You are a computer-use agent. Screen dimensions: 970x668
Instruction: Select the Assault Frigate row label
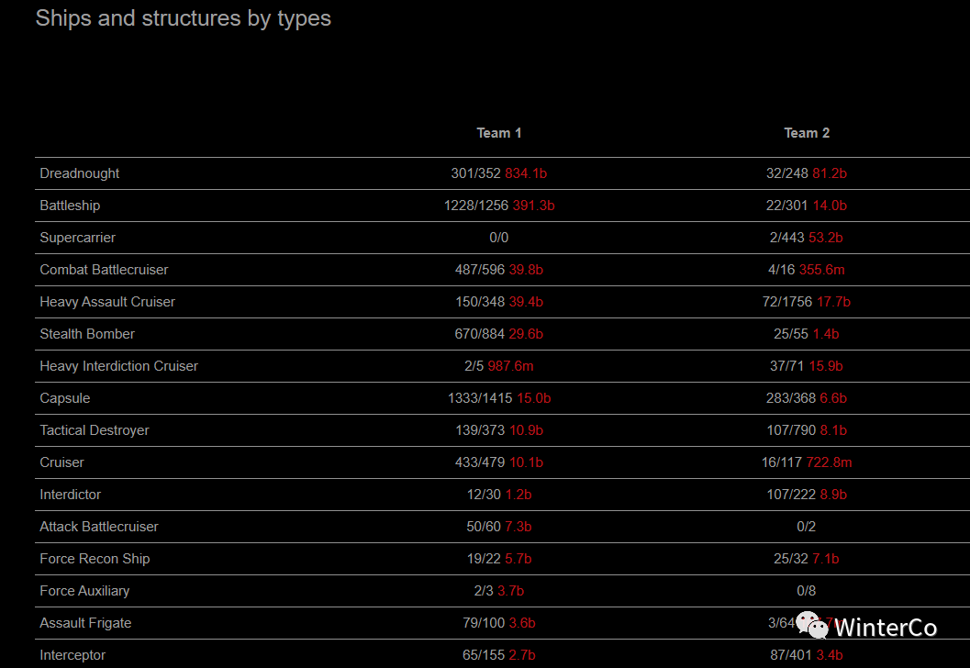[x=85, y=623]
